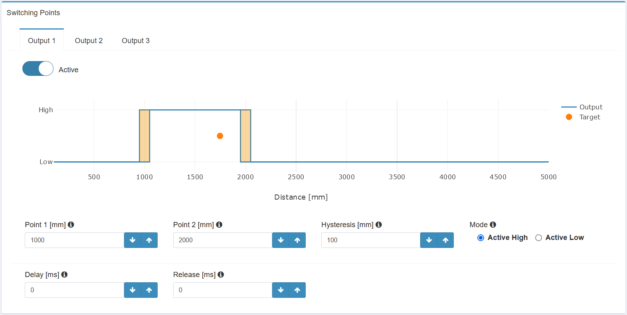This screenshot has height=315, width=627.
Task: Raise Delay value with up arrow
Action: point(149,290)
